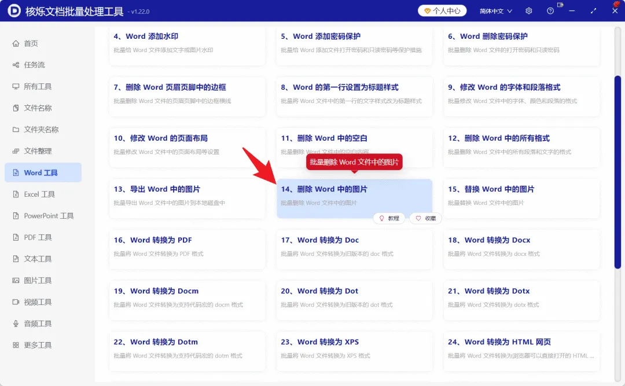The width and height of the screenshot is (625, 386).
Task: Click the document icon beside Word 工具
Action: 16,172
